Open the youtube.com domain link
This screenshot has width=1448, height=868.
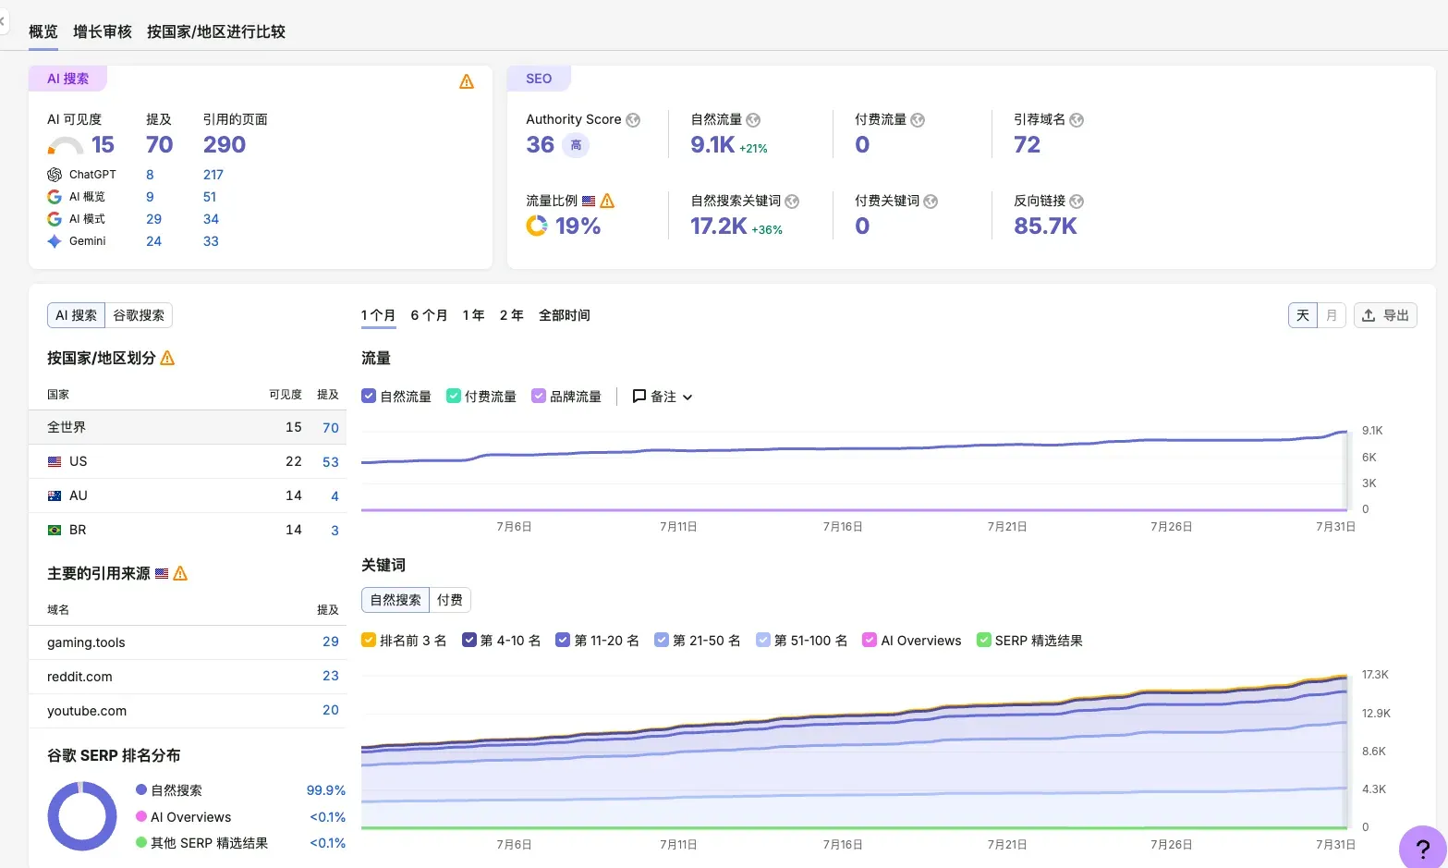pos(87,711)
